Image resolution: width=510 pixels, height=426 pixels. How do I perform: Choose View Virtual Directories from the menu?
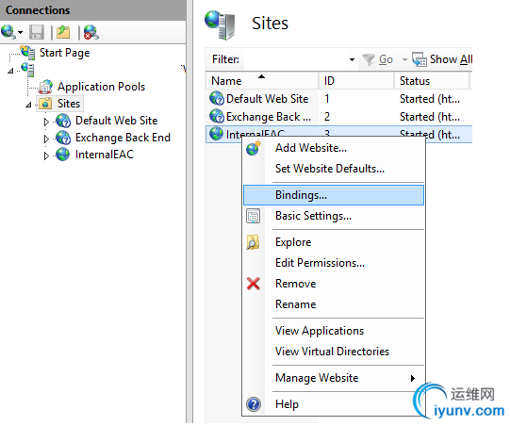334,352
